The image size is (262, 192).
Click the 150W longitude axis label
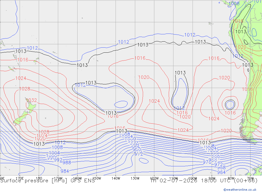pyautogui.click(x=97, y=178)
